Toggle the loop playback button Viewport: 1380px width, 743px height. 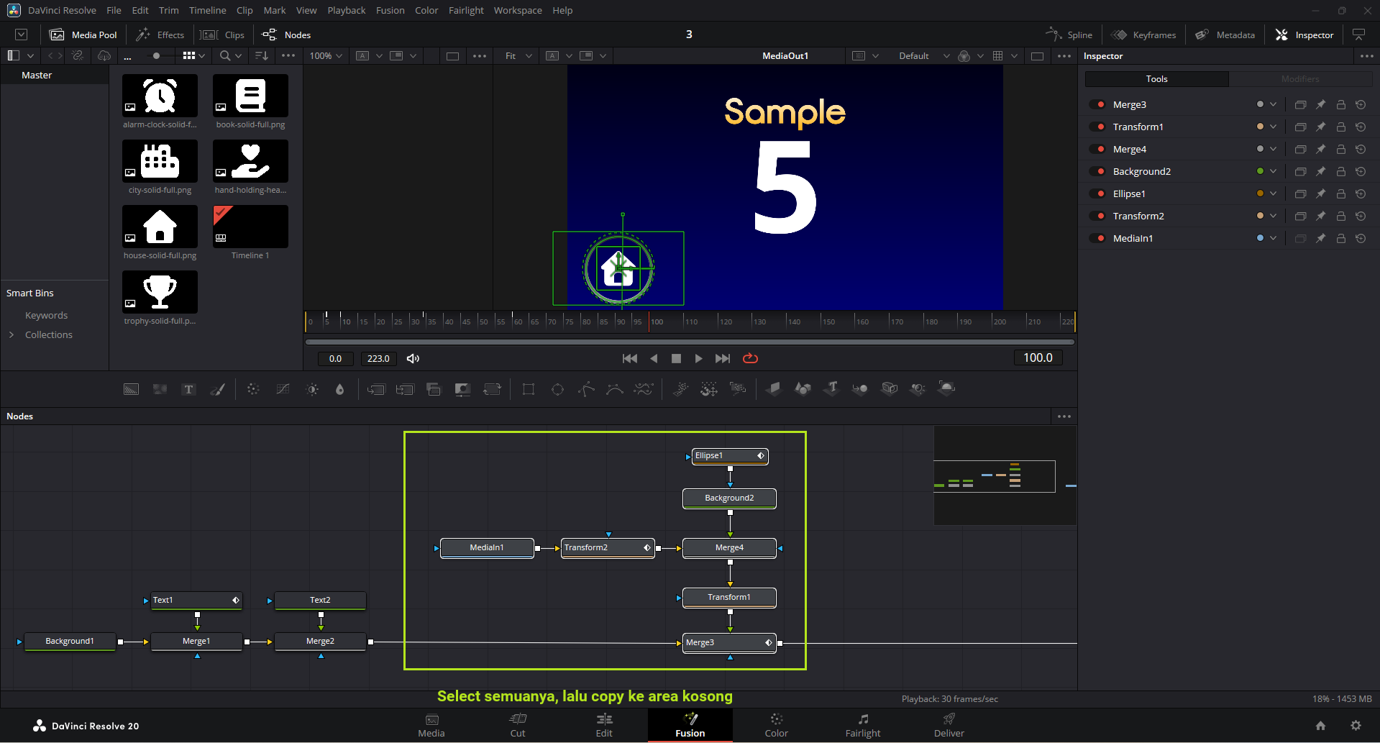pos(750,358)
